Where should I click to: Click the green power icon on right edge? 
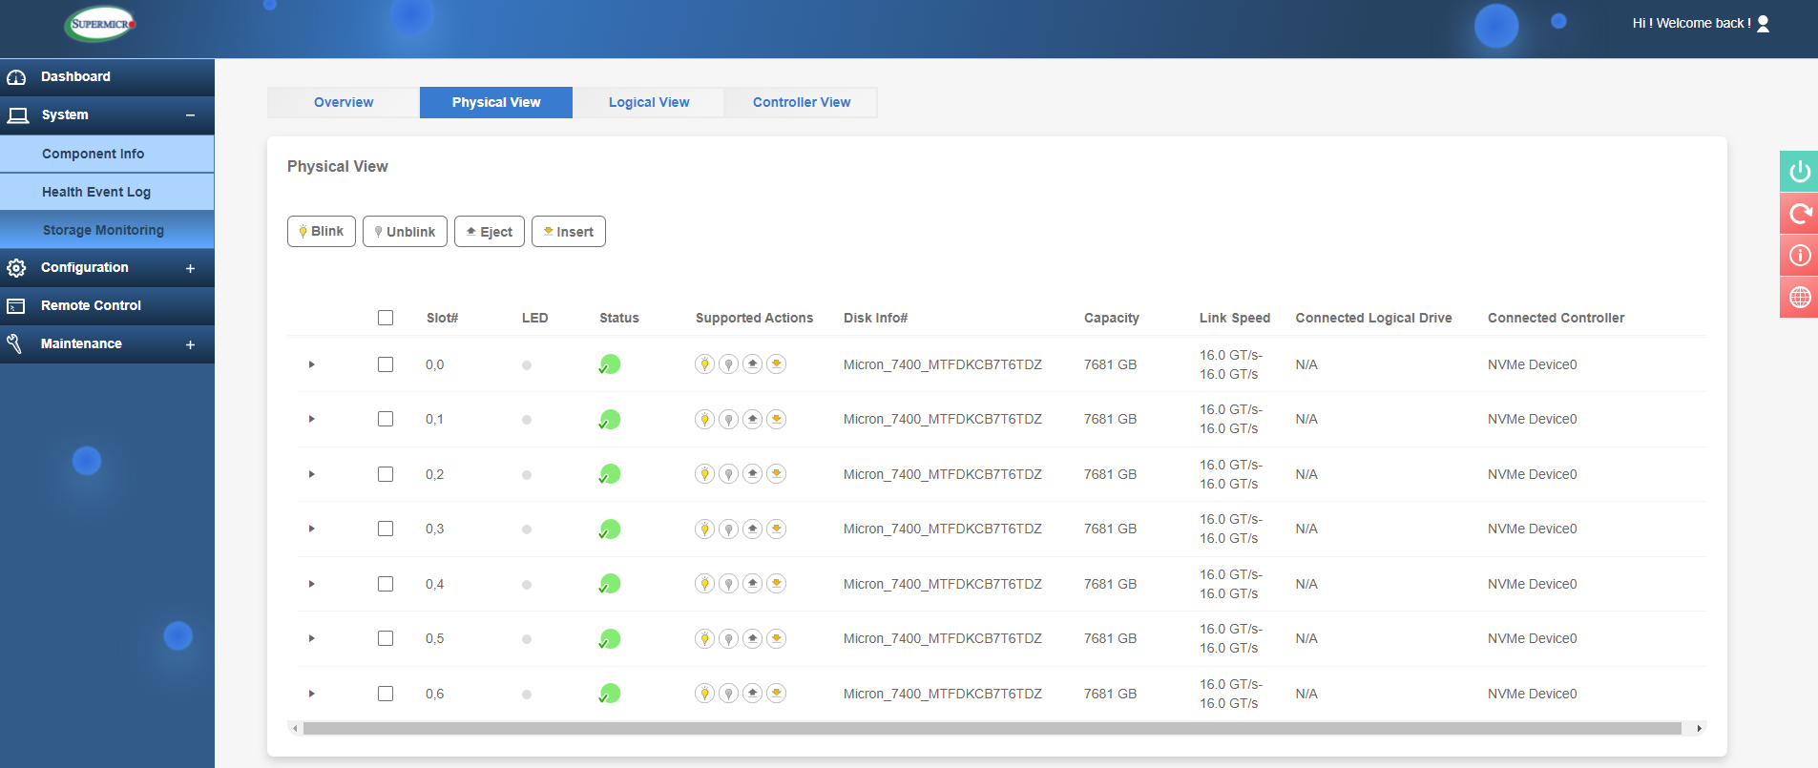click(x=1799, y=172)
